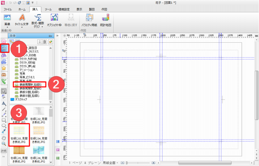This screenshot has height=166, width=259.
Task: Select thumbnail 右綴じ06_見開き表紙.JPG
Action: (39, 154)
